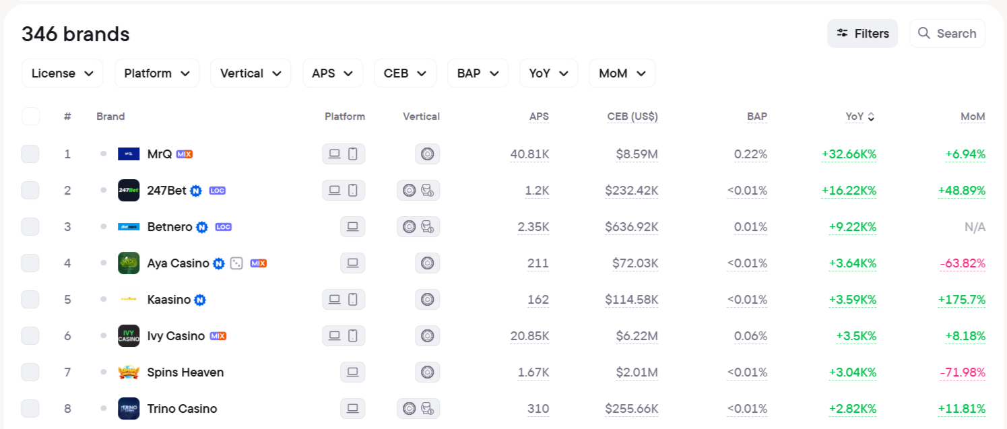
Task: Check the MrQ row checkbox
Action: click(30, 154)
